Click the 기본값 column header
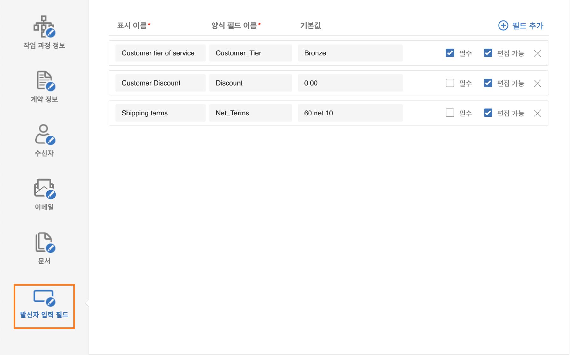Image resolution: width=570 pixels, height=355 pixels. pos(311,25)
